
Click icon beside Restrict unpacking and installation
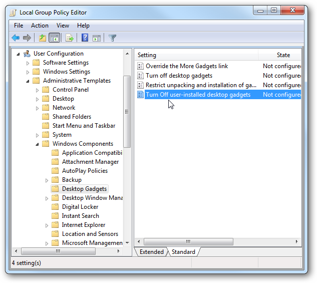[140, 85]
